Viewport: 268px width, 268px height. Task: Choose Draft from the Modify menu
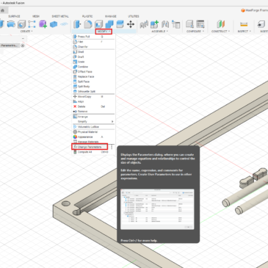[93, 57]
